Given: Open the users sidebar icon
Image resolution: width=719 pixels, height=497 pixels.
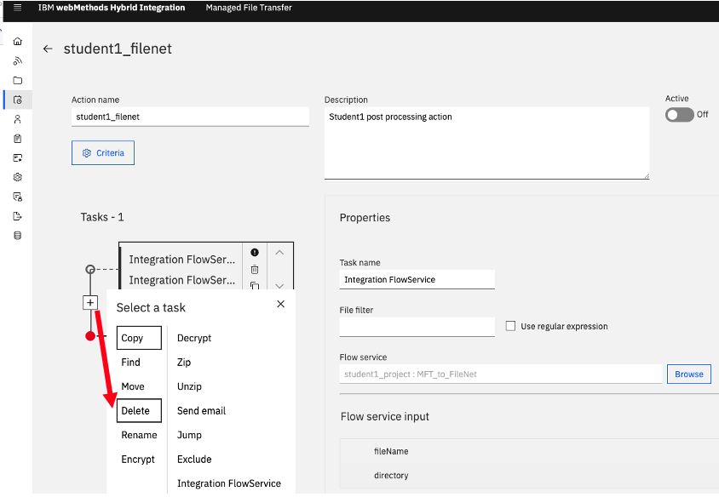Looking at the screenshot, I should coord(17,119).
